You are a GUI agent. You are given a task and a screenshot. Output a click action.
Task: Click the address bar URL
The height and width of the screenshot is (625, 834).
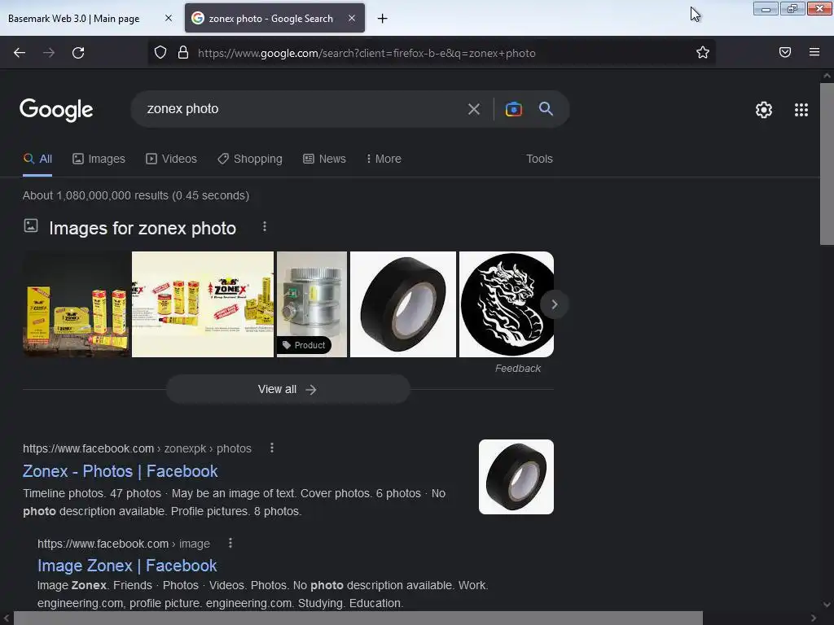pyautogui.click(x=367, y=53)
